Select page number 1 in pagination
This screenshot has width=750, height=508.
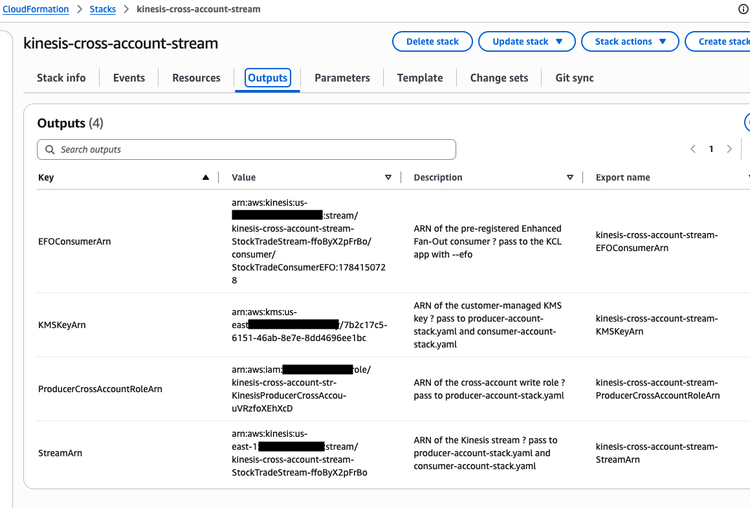coord(711,149)
